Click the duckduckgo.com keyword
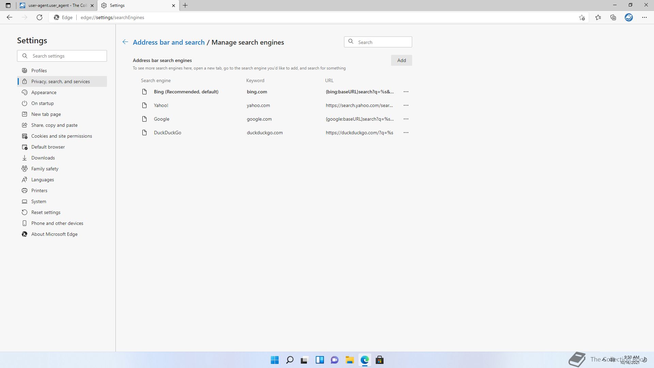Viewport: 654px width, 368px height. click(x=265, y=133)
